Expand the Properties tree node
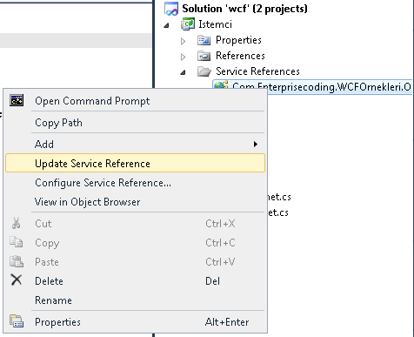Screen dimensions: 414x337 [183, 41]
